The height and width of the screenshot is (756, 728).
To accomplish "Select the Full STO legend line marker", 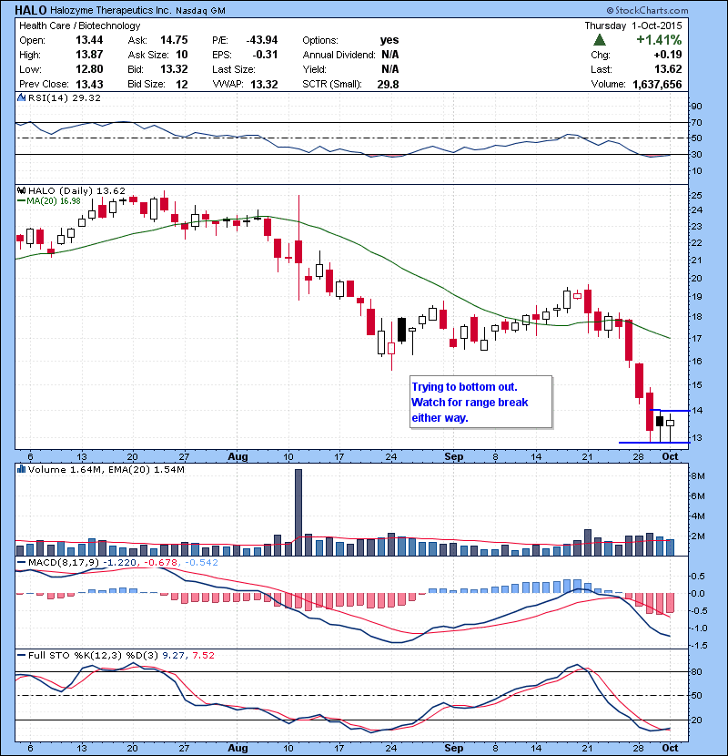I will (21, 655).
